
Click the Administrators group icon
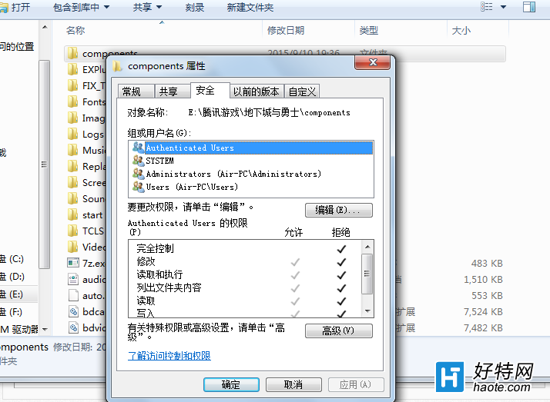[x=138, y=174]
